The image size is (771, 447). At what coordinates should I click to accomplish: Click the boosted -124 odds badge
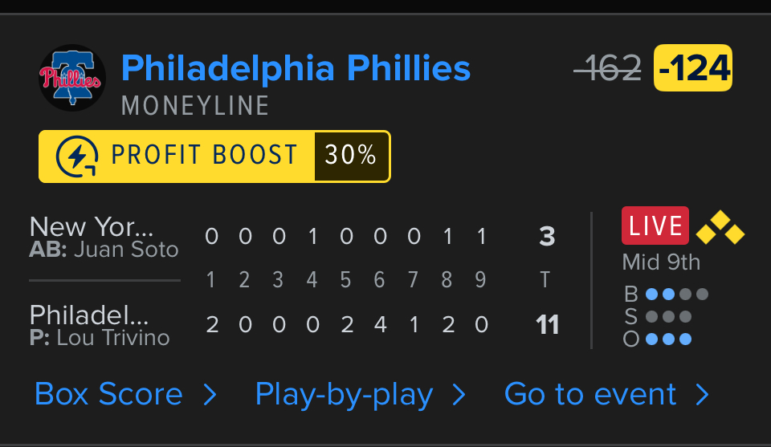pyautogui.click(x=693, y=68)
